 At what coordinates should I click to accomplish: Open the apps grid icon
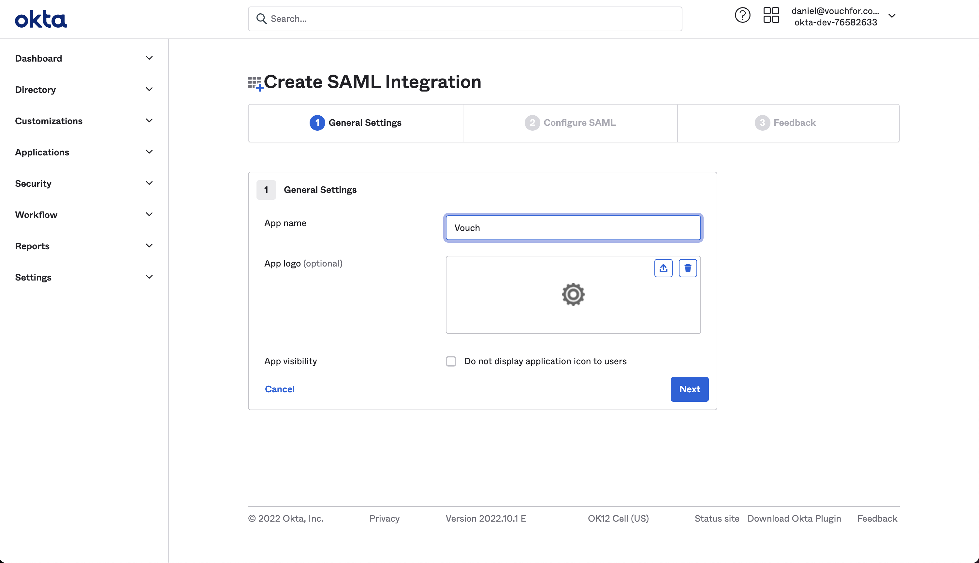point(771,15)
